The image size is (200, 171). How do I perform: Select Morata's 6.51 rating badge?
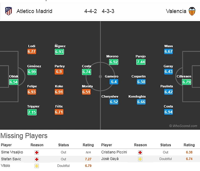point(86,92)
